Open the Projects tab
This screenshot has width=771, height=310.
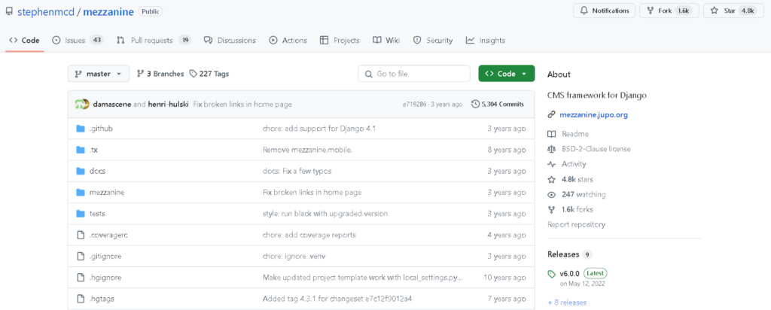[340, 41]
